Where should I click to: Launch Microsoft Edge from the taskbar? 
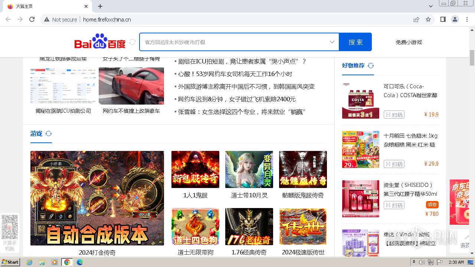pos(79,262)
